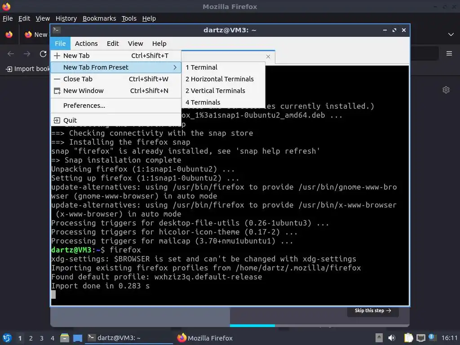Choose Close Tab menu entry
460x345 pixels.
point(116,79)
